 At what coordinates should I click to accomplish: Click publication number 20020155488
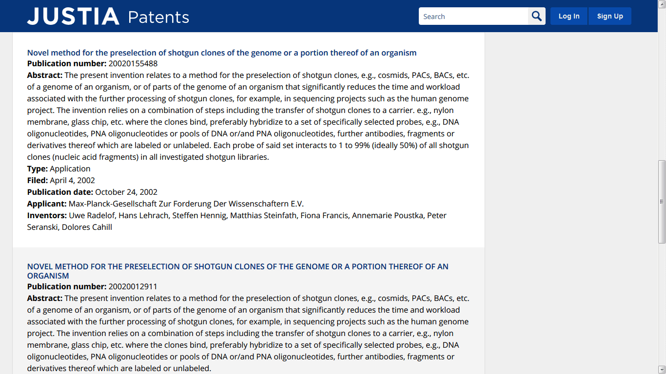133,64
